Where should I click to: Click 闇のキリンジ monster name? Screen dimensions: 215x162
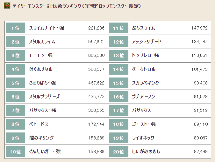(x=41, y=138)
